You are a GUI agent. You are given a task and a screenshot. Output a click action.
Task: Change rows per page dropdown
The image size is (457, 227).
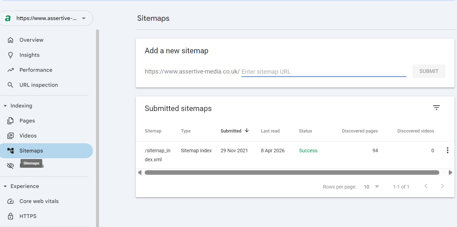tap(371, 187)
